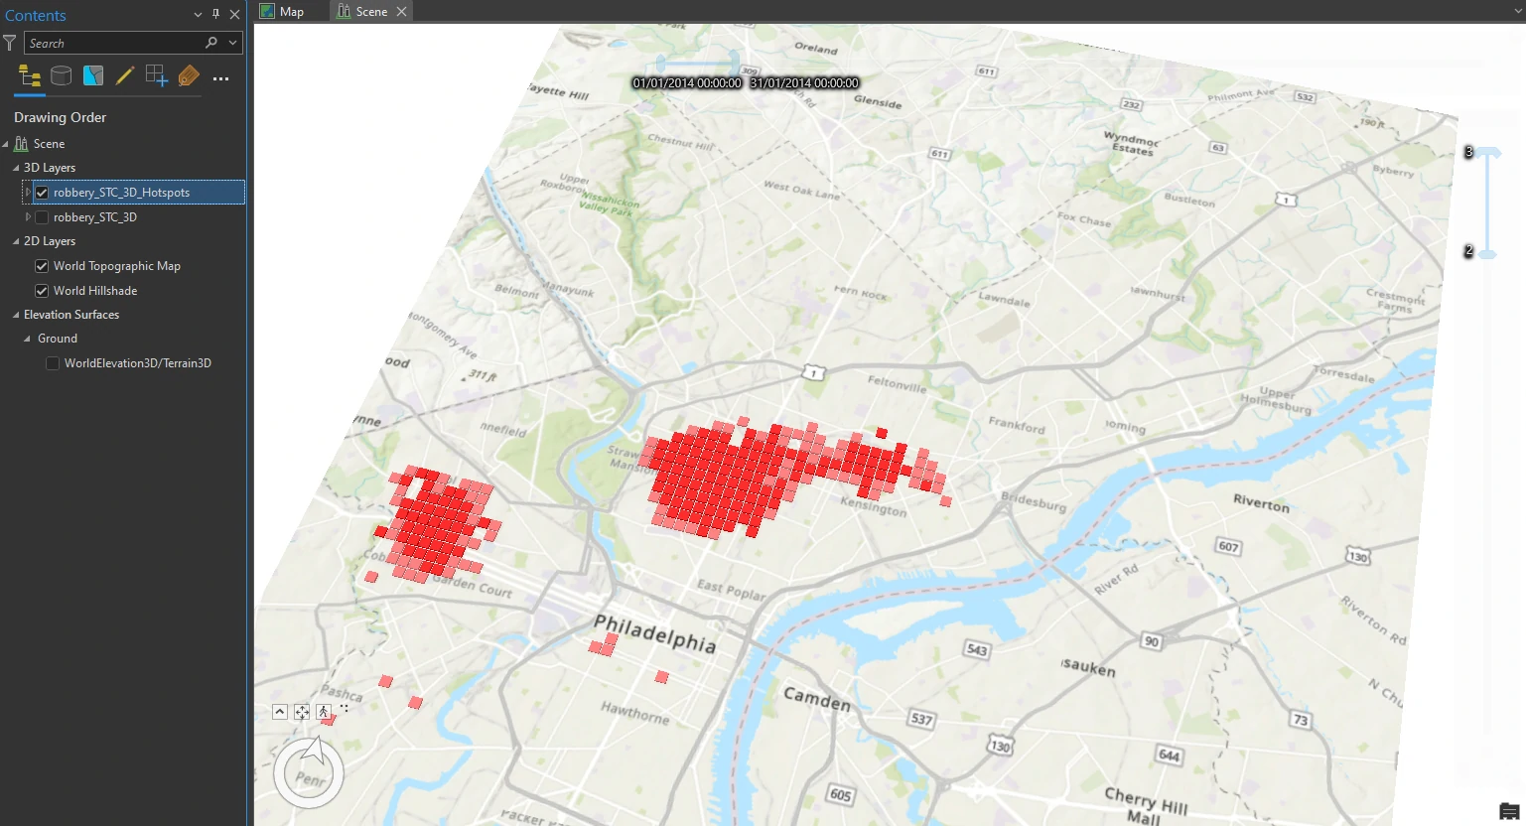The width and height of the screenshot is (1526, 826).
Task: Close the Contents pane
Action: pyautogui.click(x=235, y=15)
